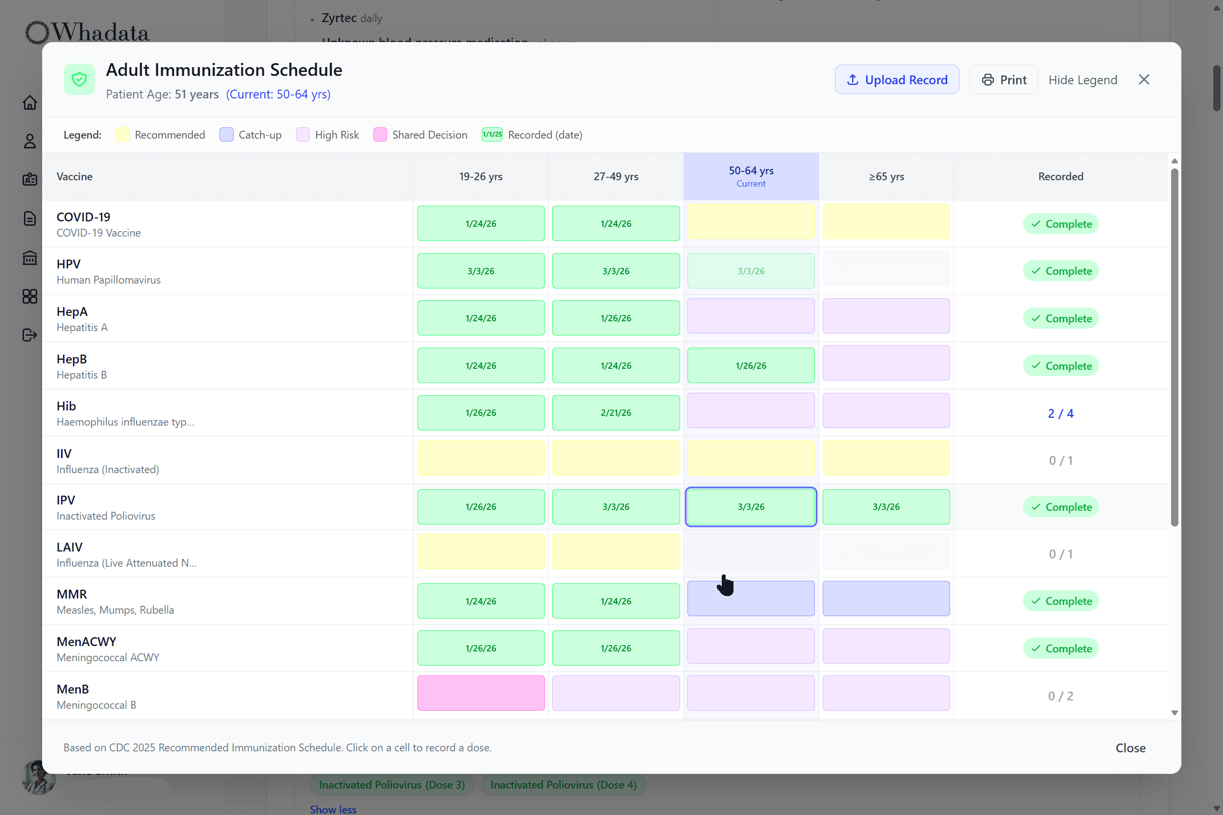This screenshot has height=815, width=1223.
Task: Open Hib recorded doses via 2/4 link
Action: [1060, 413]
